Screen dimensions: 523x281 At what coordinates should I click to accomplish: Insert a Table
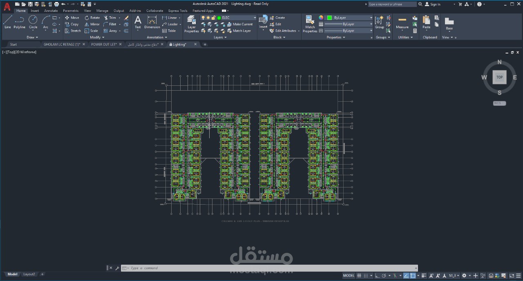coord(169,31)
